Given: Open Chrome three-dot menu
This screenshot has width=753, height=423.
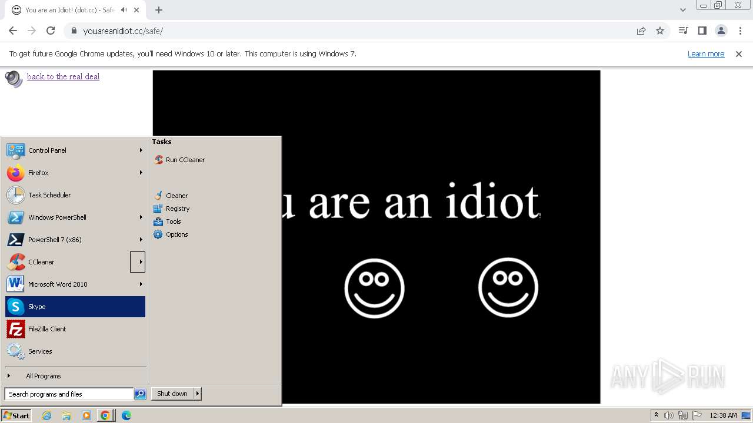Looking at the screenshot, I should click(x=740, y=31).
